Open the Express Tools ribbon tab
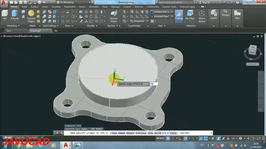 click(169, 7)
